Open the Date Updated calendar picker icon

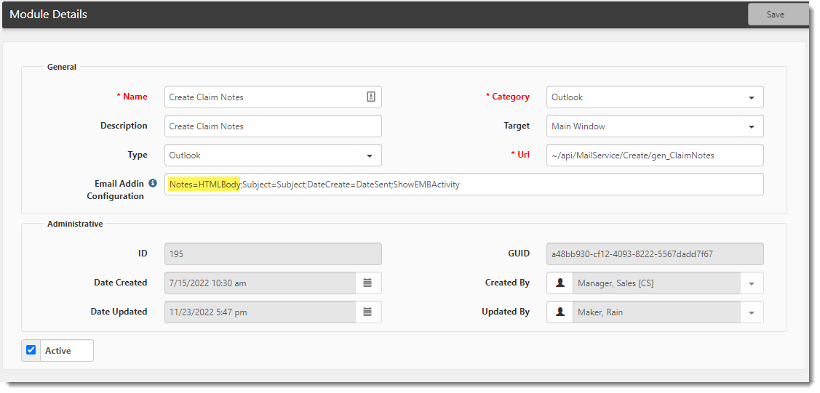[x=367, y=312]
